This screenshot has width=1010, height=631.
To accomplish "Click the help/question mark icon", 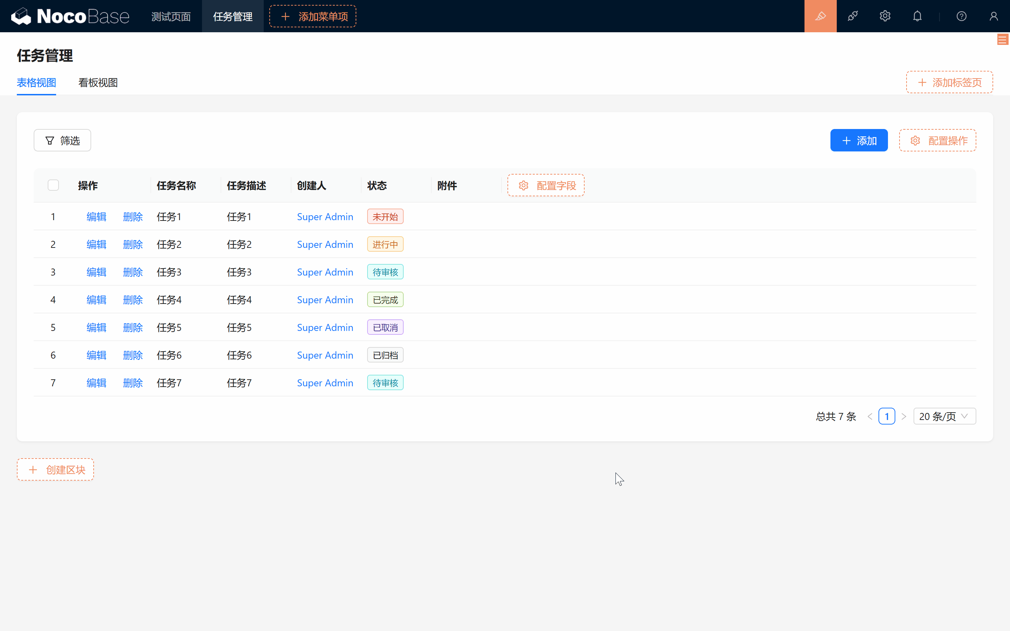I will [x=961, y=16].
